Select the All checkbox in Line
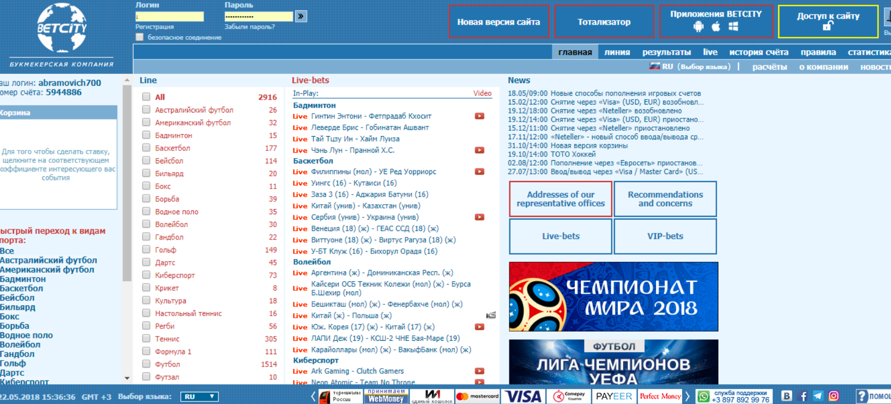 point(146,97)
